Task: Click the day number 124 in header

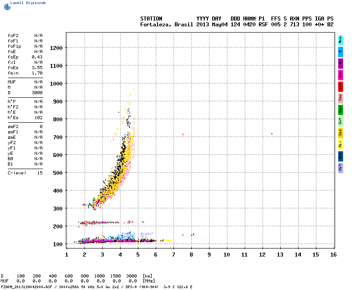Action: coord(235,25)
